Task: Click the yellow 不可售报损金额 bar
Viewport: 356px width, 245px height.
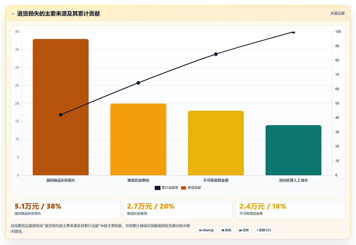Action: (216, 143)
